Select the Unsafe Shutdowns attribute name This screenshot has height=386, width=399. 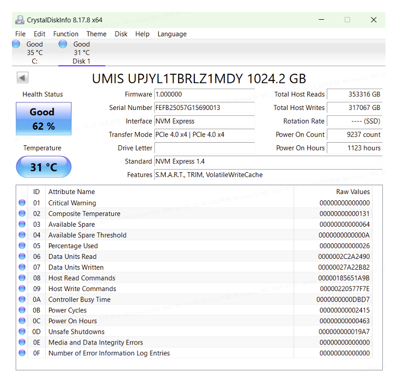pos(76,332)
